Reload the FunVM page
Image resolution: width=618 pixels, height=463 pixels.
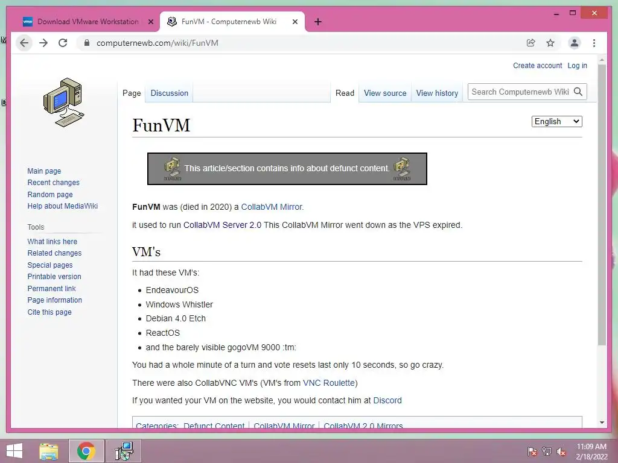point(63,43)
